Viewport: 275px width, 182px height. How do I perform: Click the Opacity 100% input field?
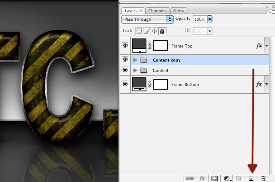coord(200,19)
